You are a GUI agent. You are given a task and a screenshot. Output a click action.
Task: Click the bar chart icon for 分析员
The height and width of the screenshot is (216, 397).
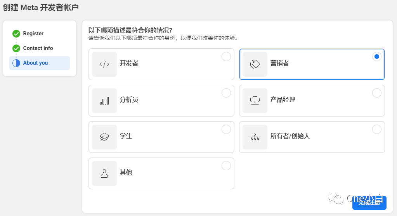pos(104,101)
